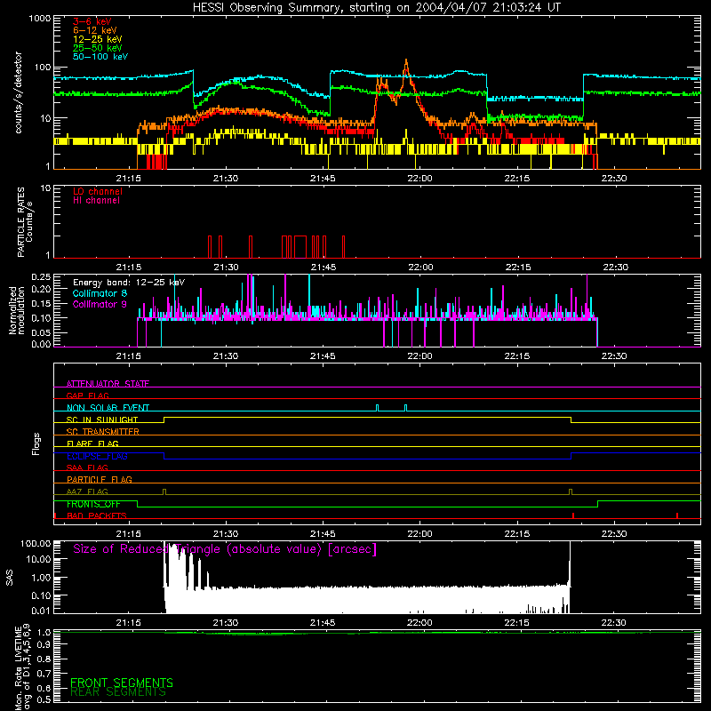Viewport: 711px width, 711px height.
Task: Click the counts/s/detector axis label
Action: [x=18, y=92]
